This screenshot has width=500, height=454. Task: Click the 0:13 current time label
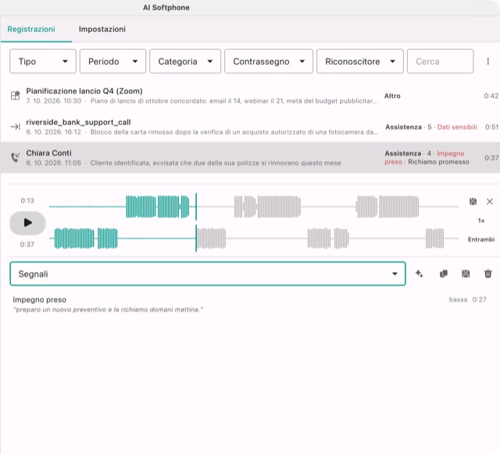[x=27, y=200]
